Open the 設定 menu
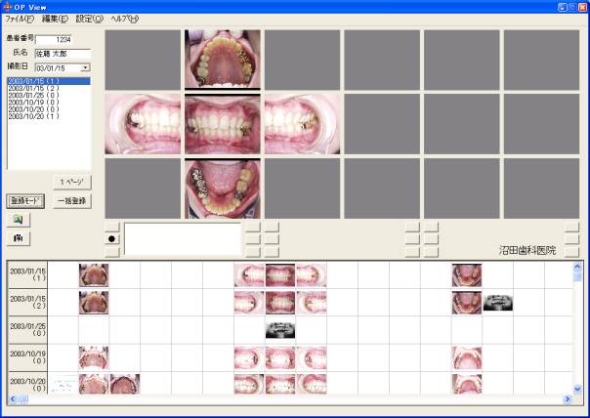The width and height of the screenshot is (590, 418). tap(89, 19)
